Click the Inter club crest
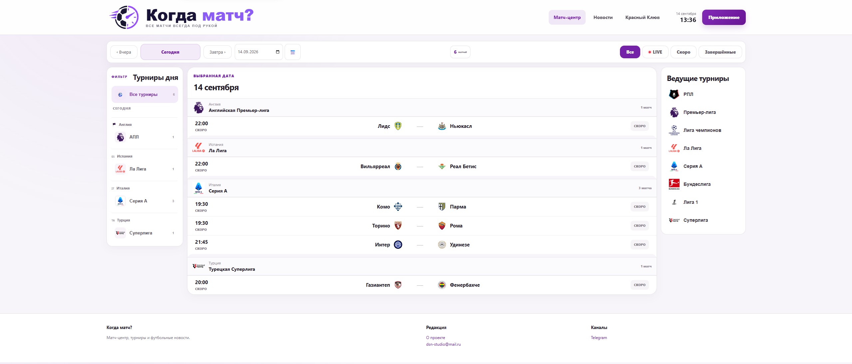This screenshot has width=852, height=364. [398, 244]
